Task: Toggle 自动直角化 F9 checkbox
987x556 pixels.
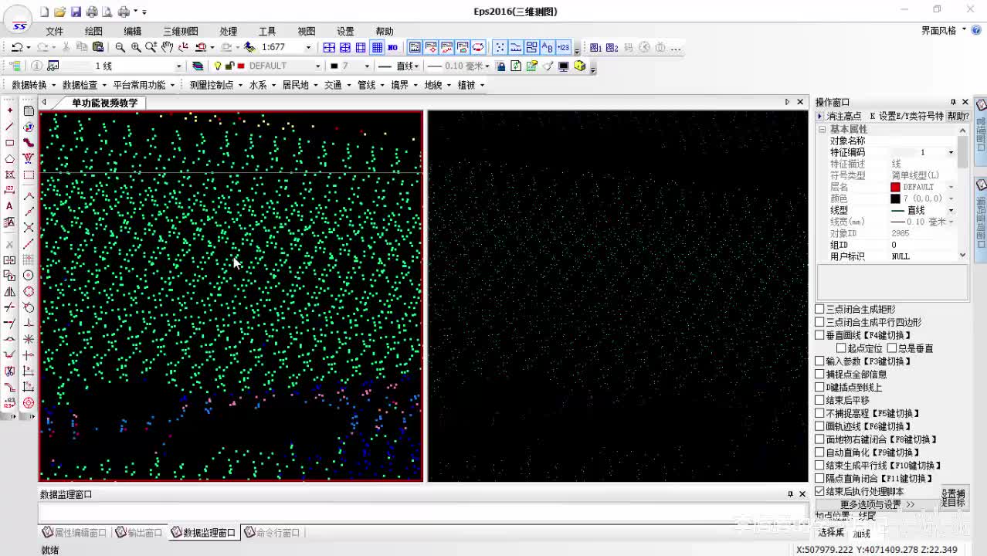Action: click(819, 453)
